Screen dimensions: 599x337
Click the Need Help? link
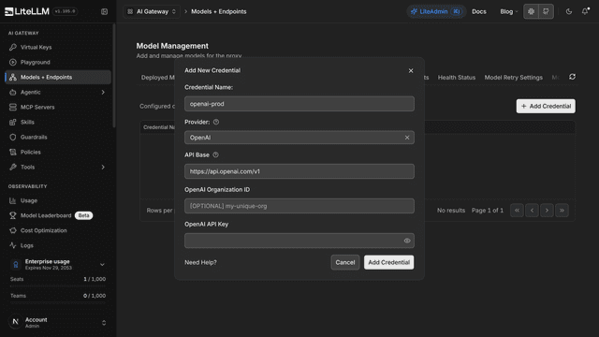(x=200, y=262)
